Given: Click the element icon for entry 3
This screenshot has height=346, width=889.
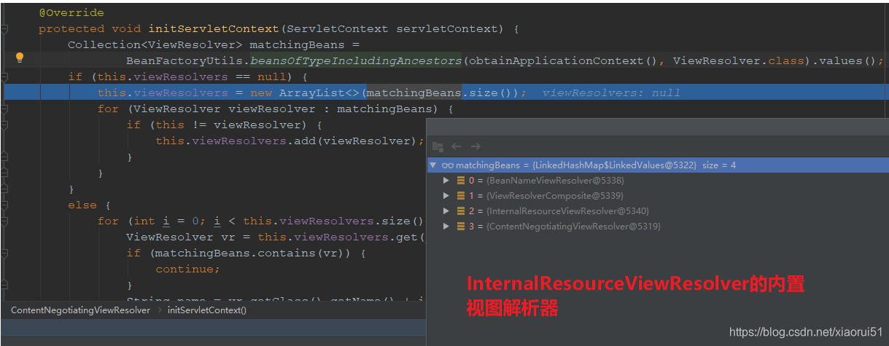Looking at the screenshot, I should pos(461,226).
